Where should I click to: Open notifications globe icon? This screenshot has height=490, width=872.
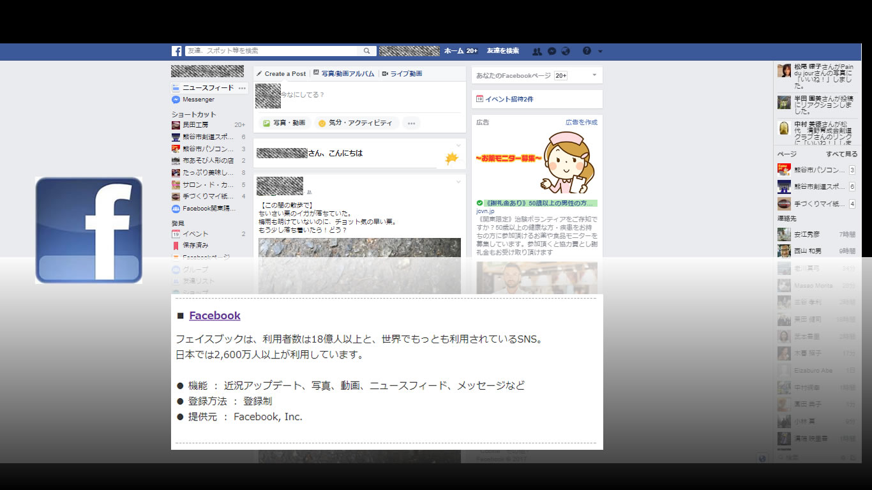pyautogui.click(x=565, y=51)
